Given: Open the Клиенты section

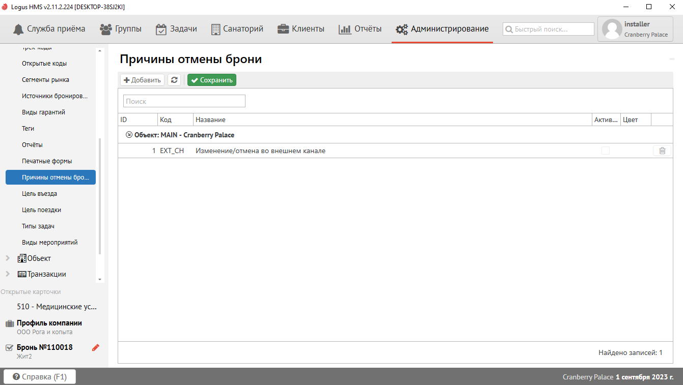Looking at the screenshot, I should (x=301, y=29).
